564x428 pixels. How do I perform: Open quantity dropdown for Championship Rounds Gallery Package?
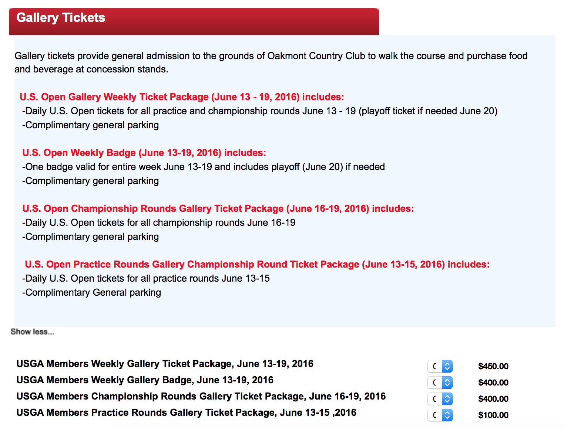[440, 399]
